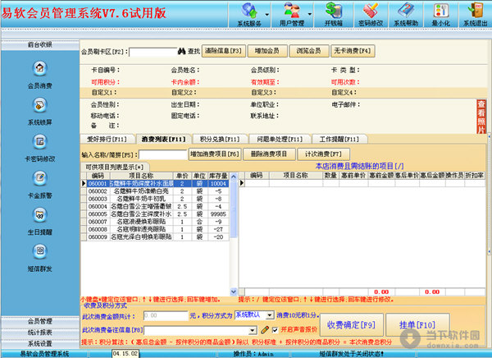Open 会员消费 in the sidebar
492x358 pixels.
point(40,75)
